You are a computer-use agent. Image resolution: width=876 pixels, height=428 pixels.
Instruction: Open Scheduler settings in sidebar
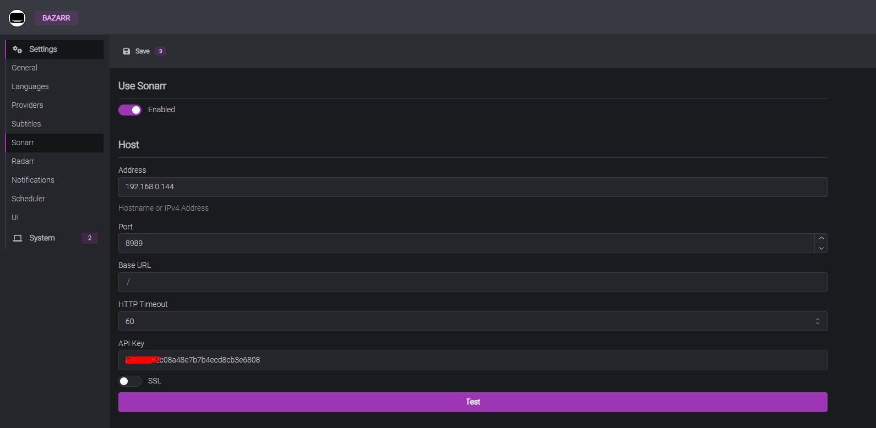coord(29,199)
